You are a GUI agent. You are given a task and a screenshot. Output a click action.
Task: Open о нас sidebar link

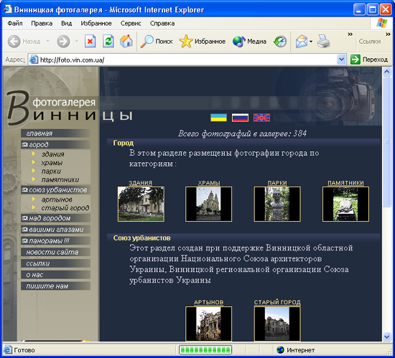(55, 275)
